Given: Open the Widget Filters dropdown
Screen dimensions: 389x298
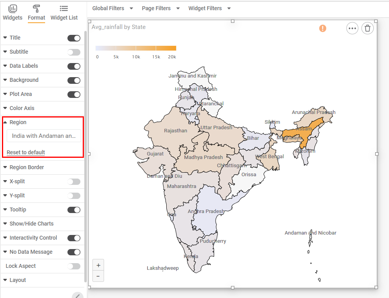Looking at the screenshot, I should pos(209,8).
